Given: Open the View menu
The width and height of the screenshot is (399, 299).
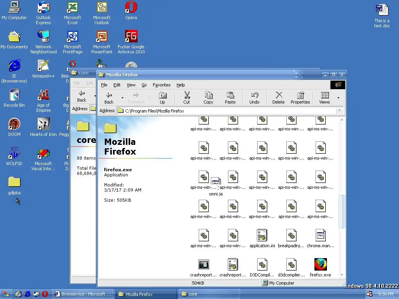Looking at the screenshot, I should pos(131,85).
